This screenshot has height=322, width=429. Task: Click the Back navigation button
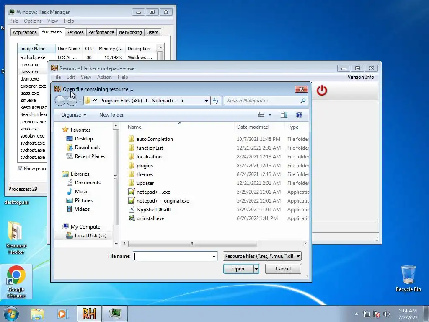[59, 101]
